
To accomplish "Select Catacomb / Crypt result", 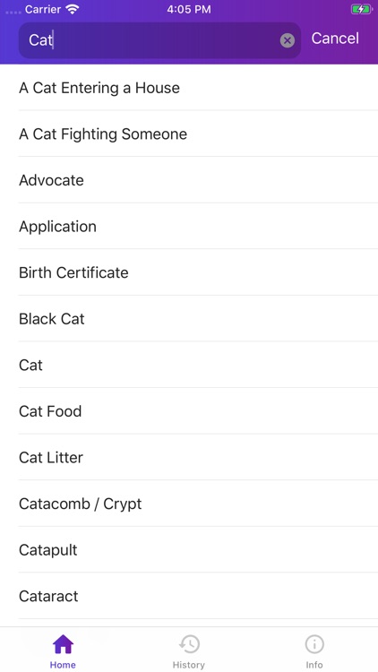I will 198,504.
